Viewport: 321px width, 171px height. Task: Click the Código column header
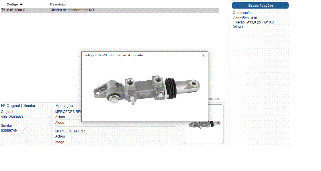point(12,4)
